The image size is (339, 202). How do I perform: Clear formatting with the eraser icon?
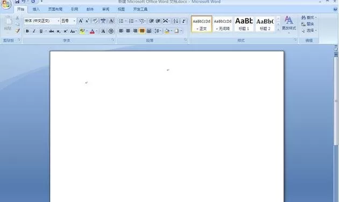point(95,21)
